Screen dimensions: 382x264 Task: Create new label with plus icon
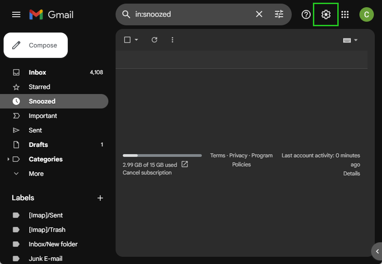pyautogui.click(x=100, y=198)
